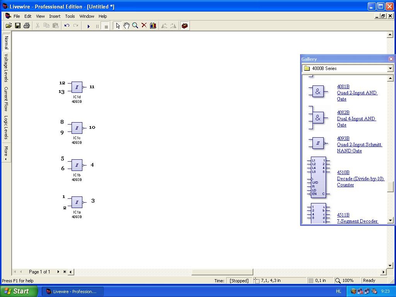Switch to Logic Levels view tab
The width and height of the screenshot is (396, 297).
6,128
